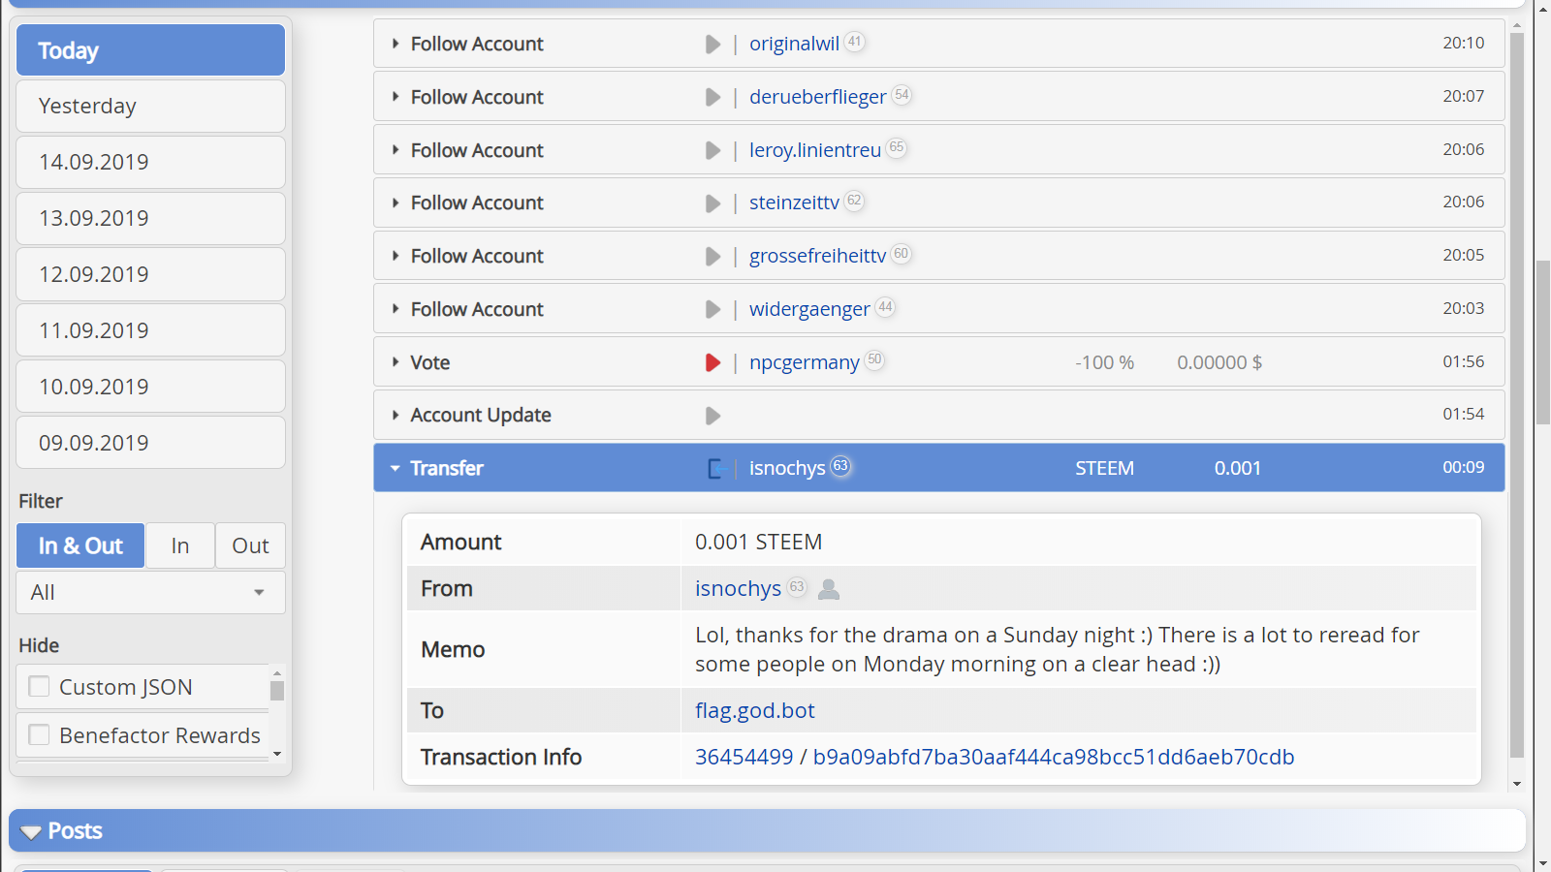Image resolution: width=1551 pixels, height=872 pixels.
Task: Click gray arrow icon in Account Update row
Action: pyautogui.click(x=712, y=416)
